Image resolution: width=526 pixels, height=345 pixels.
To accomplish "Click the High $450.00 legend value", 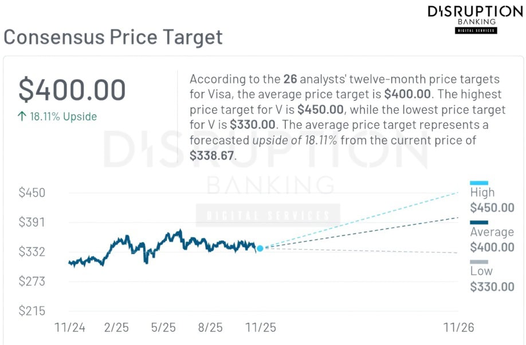I will (x=492, y=208).
